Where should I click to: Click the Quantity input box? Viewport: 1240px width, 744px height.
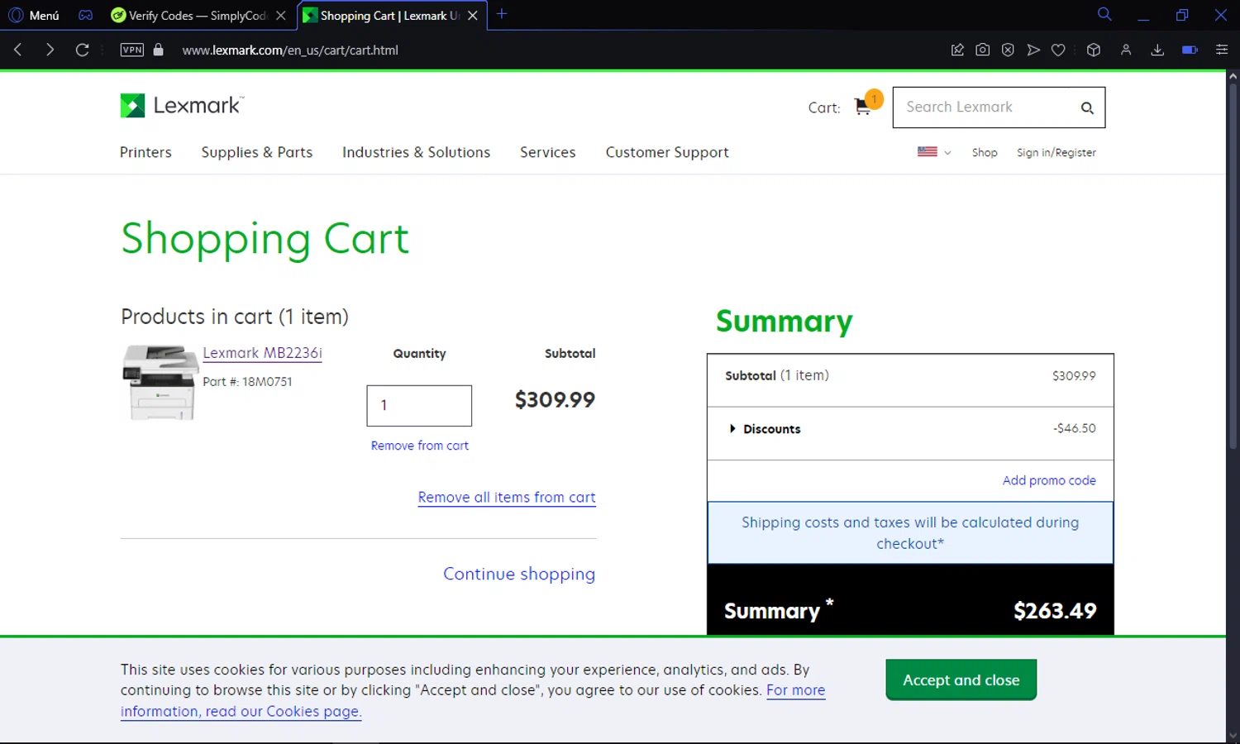tap(419, 406)
